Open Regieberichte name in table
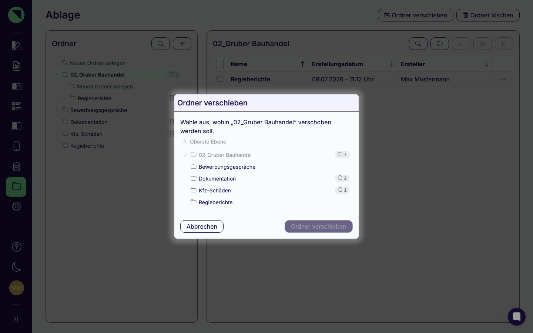The image size is (533, 333). [x=250, y=79]
